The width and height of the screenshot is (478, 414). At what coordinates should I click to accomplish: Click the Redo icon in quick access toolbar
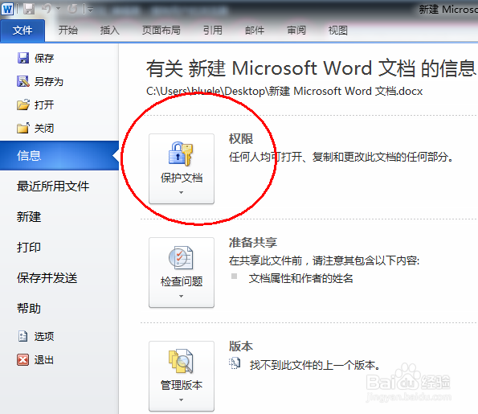(x=72, y=9)
